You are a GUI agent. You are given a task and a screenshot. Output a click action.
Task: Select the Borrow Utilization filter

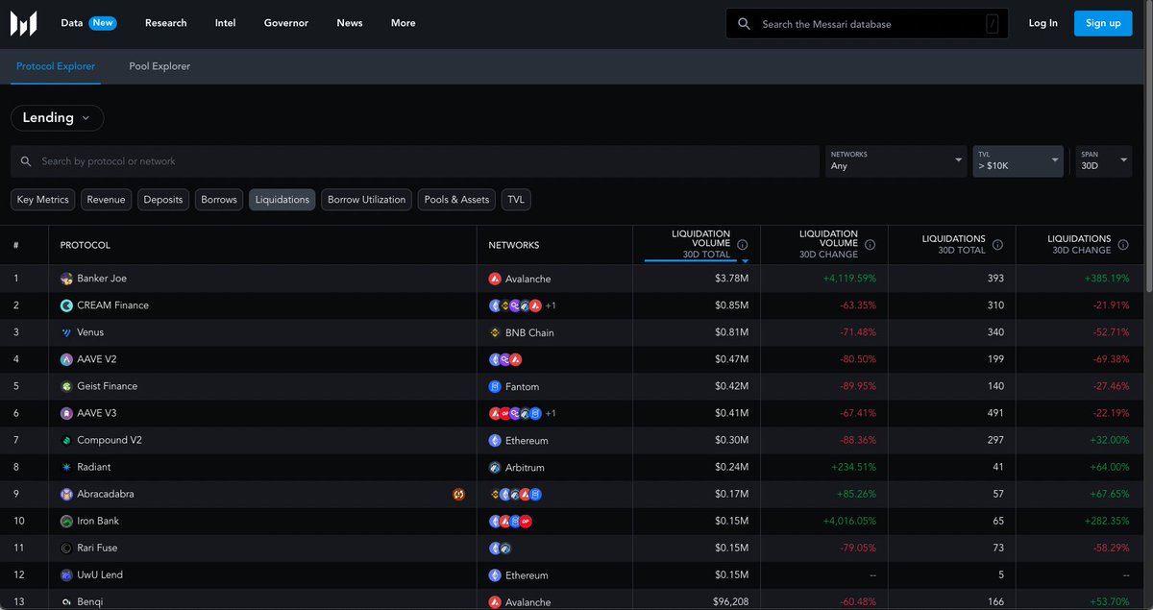point(367,200)
